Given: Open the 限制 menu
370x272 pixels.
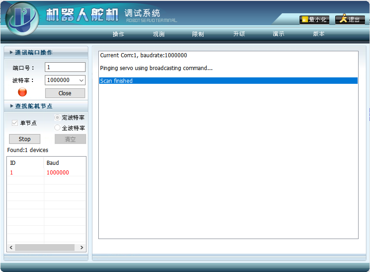Looking at the screenshot, I should (198, 34).
